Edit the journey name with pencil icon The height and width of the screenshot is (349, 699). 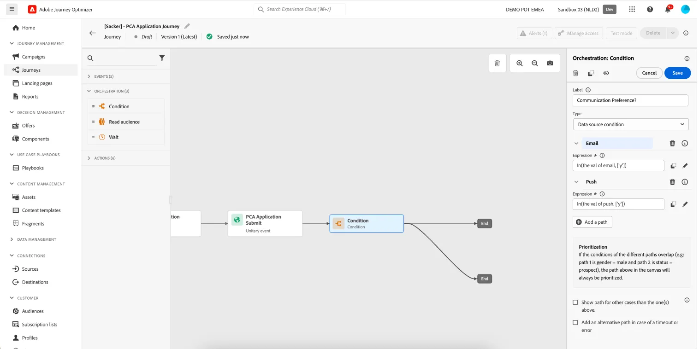coord(187,26)
